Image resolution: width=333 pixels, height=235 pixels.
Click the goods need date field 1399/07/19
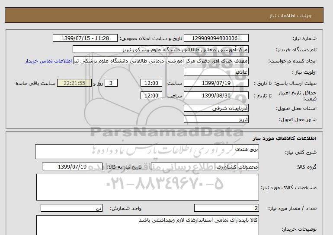tap(72, 166)
